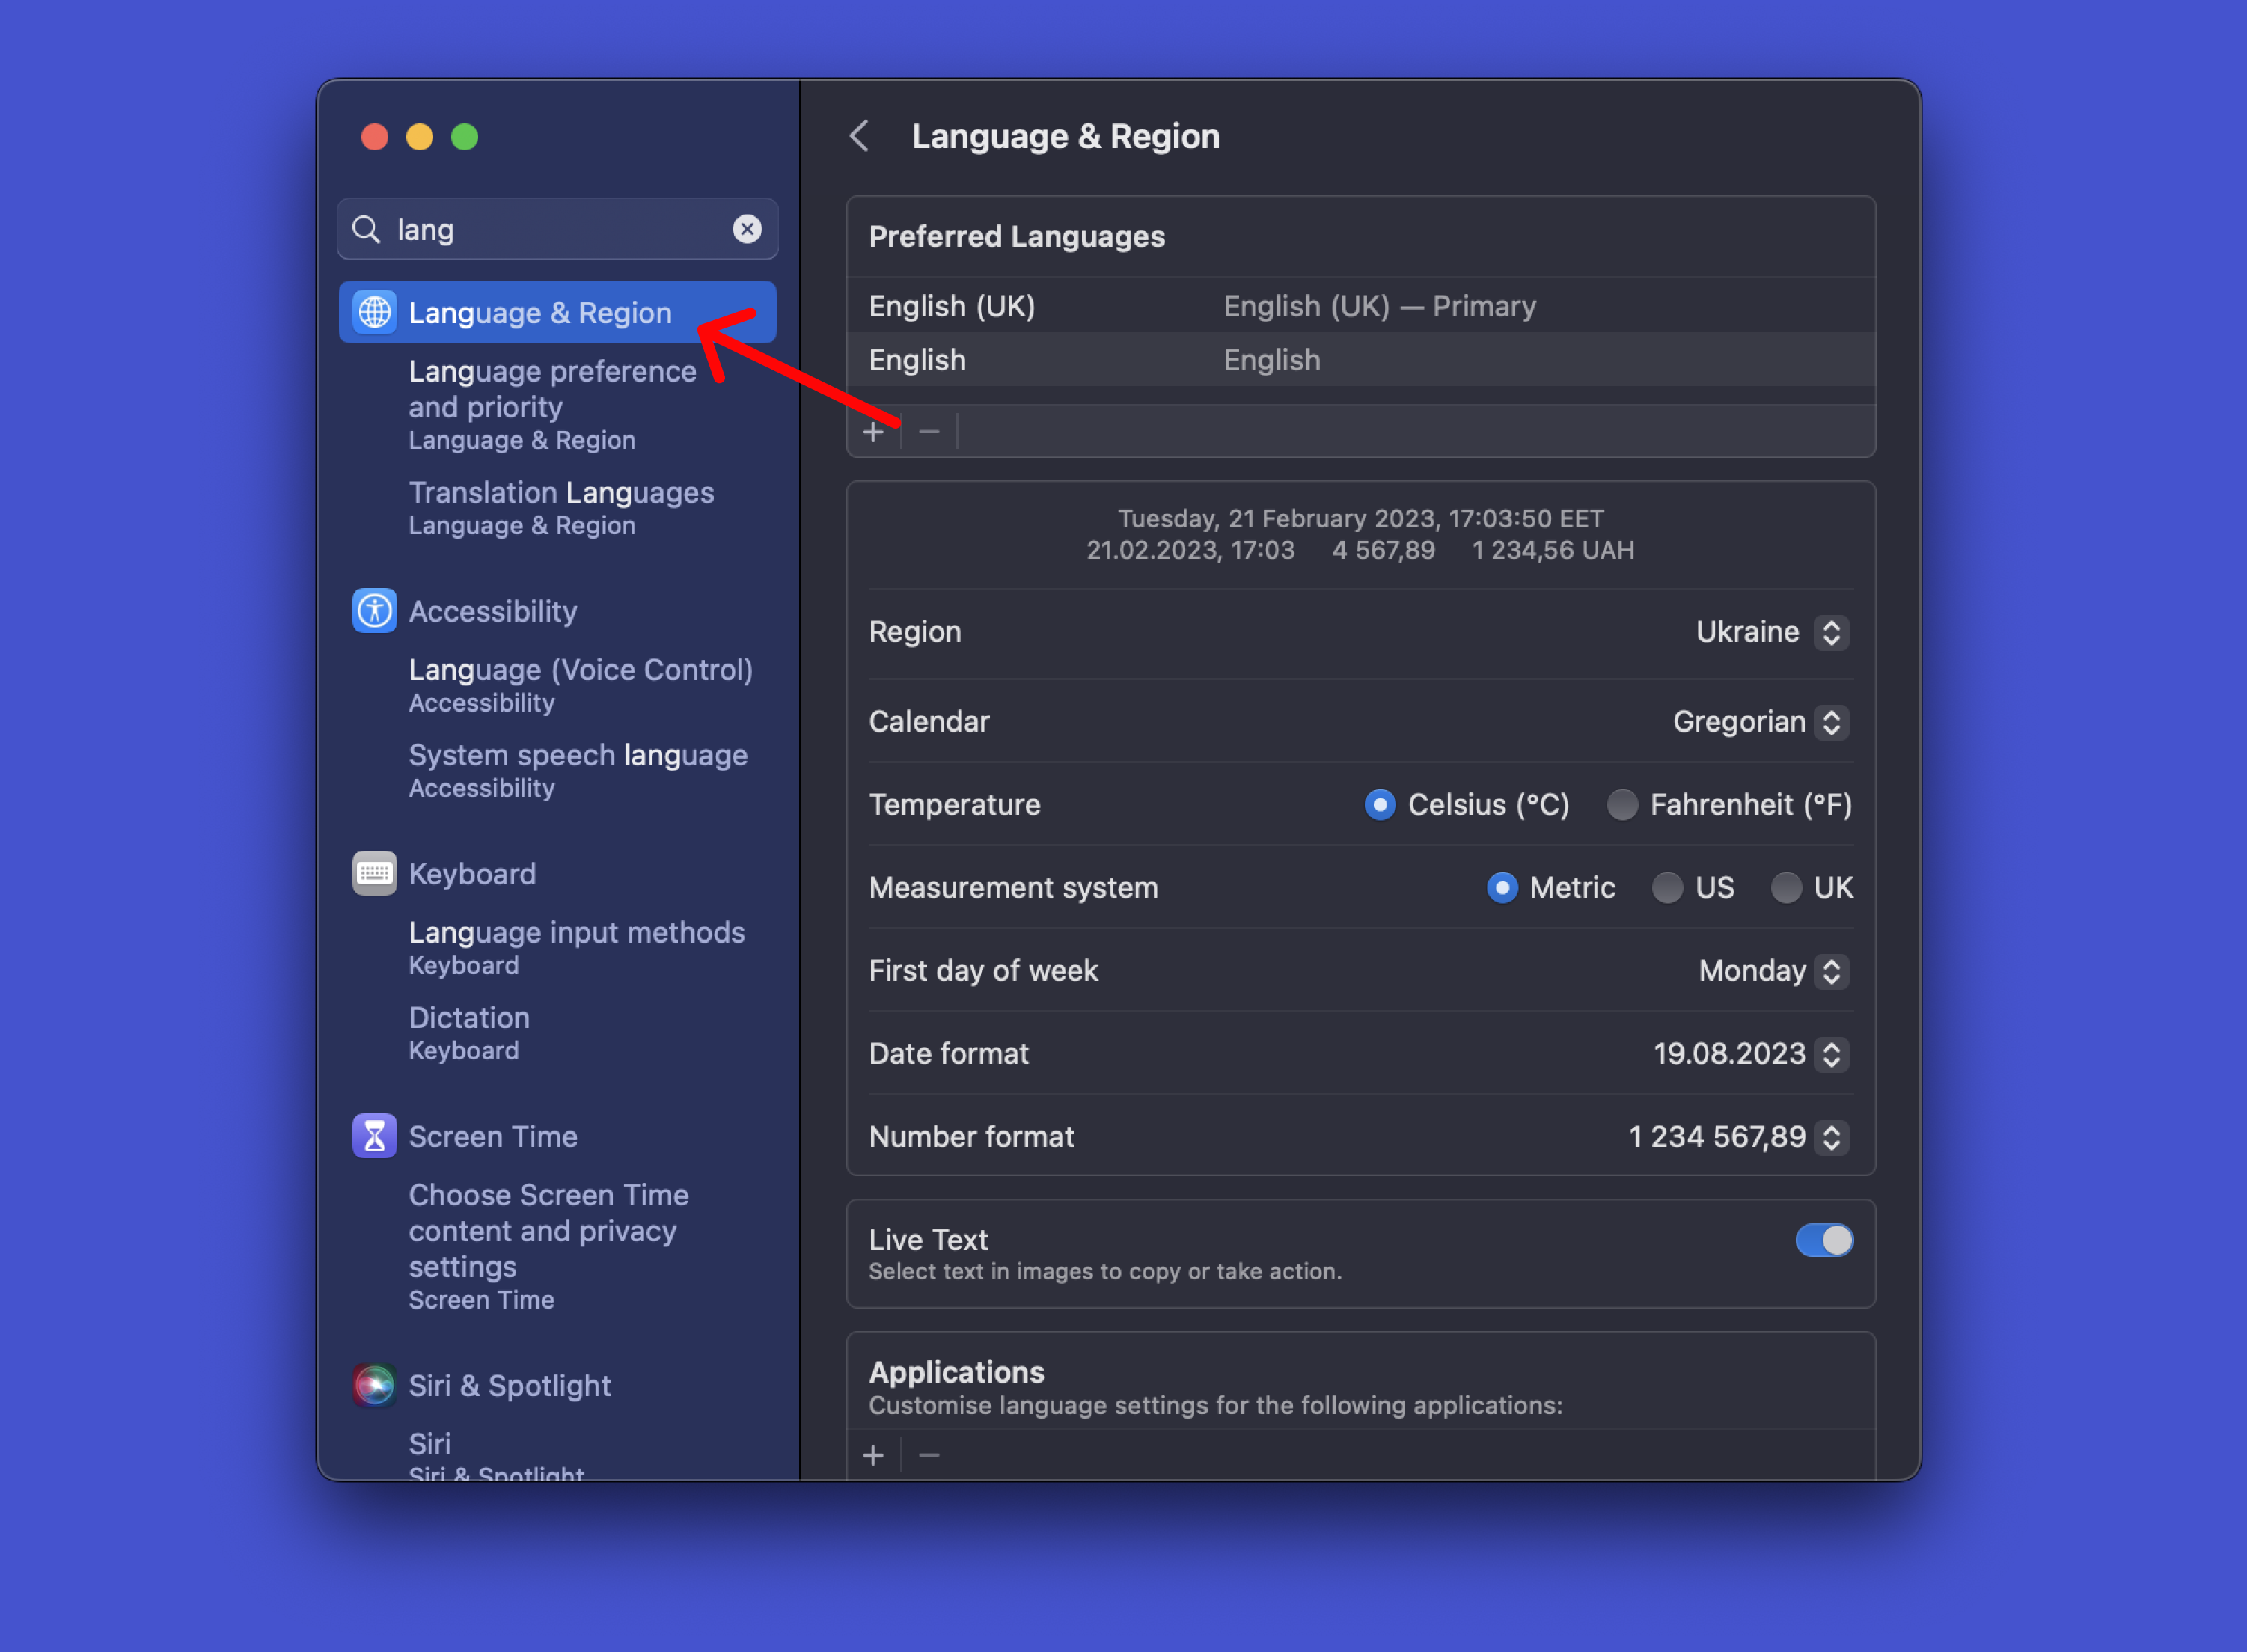2247x1652 pixels.
Task: Select English (UK) primary language row
Action: tap(1360, 305)
